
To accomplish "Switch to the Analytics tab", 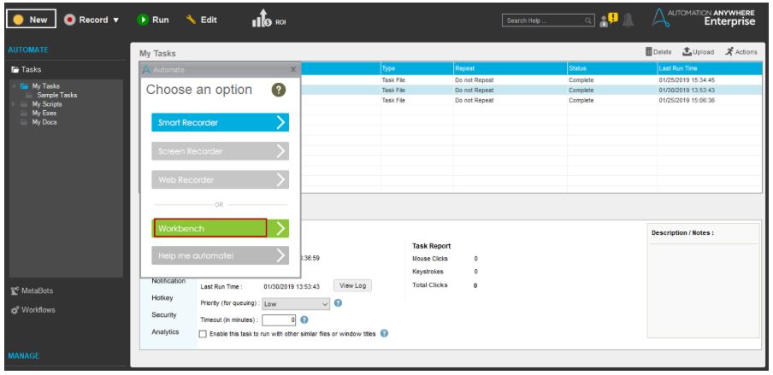I will [x=165, y=331].
